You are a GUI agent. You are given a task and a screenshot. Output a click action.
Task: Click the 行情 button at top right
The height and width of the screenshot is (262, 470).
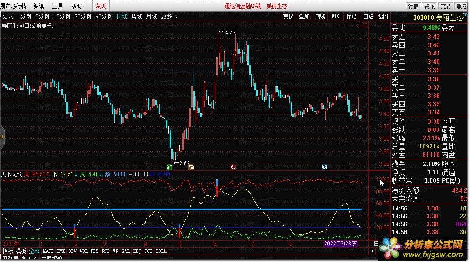[x=413, y=6]
